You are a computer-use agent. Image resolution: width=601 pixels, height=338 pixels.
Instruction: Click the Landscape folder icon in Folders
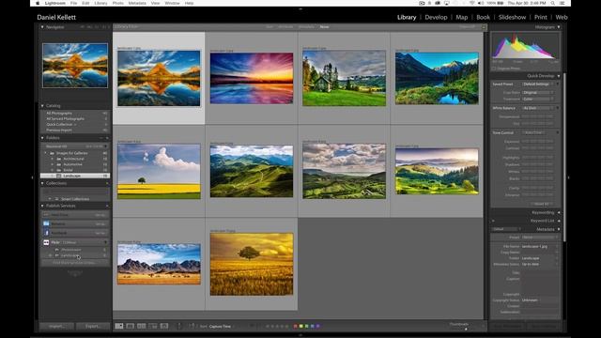[x=58, y=176]
